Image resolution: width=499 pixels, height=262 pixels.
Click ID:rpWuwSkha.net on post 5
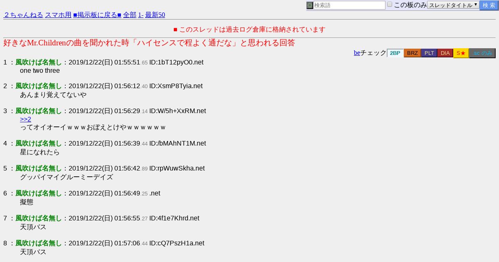point(177,168)
